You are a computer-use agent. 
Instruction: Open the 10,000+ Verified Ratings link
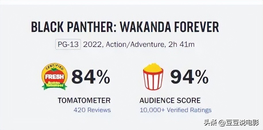pos(175,110)
